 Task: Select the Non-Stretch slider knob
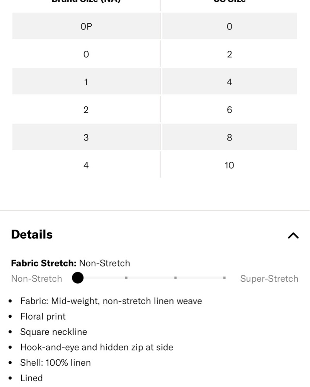tap(78, 278)
